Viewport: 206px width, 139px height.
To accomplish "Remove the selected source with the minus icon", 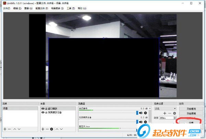I will 47,129.
